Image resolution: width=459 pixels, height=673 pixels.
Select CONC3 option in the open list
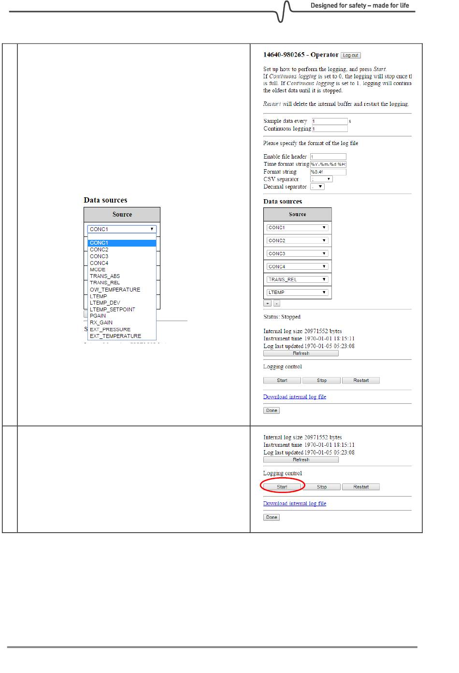pos(122,257)
